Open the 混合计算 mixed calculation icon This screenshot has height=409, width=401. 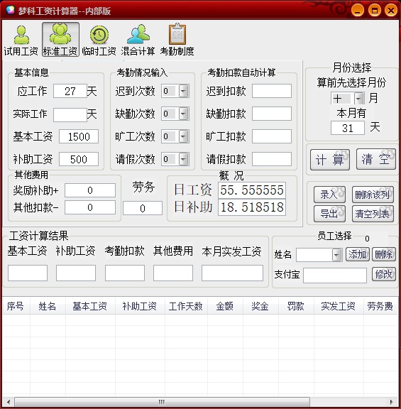pyautogui.click(x=138, y=40)
